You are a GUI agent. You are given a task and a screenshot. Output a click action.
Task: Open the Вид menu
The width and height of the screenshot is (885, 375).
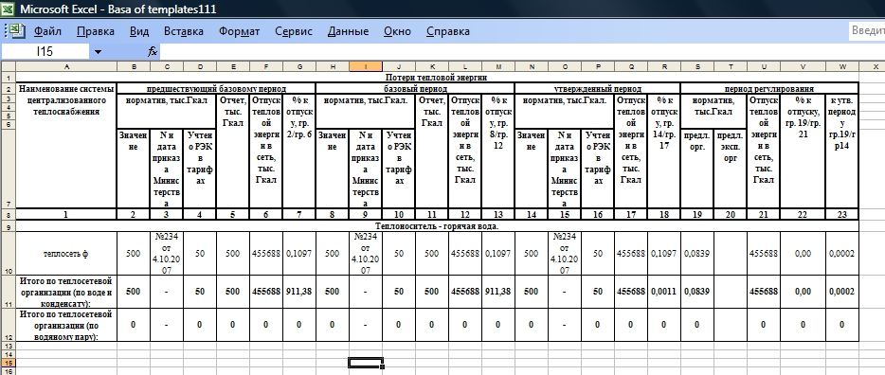(139, 31)
